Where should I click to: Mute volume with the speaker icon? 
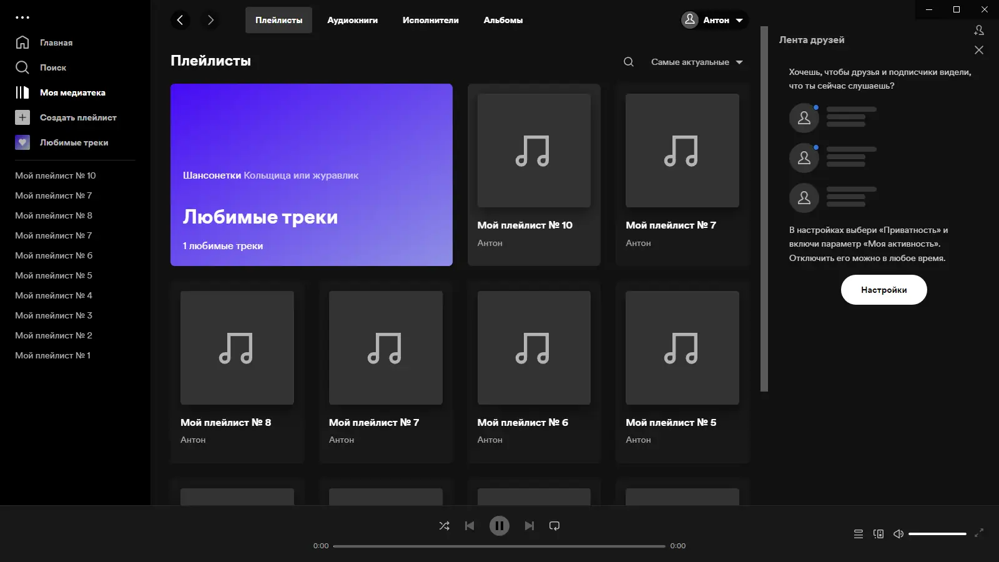tap(898, 534)
